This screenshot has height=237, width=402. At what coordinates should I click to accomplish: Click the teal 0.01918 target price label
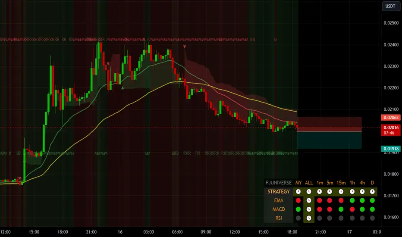[391, 149]
